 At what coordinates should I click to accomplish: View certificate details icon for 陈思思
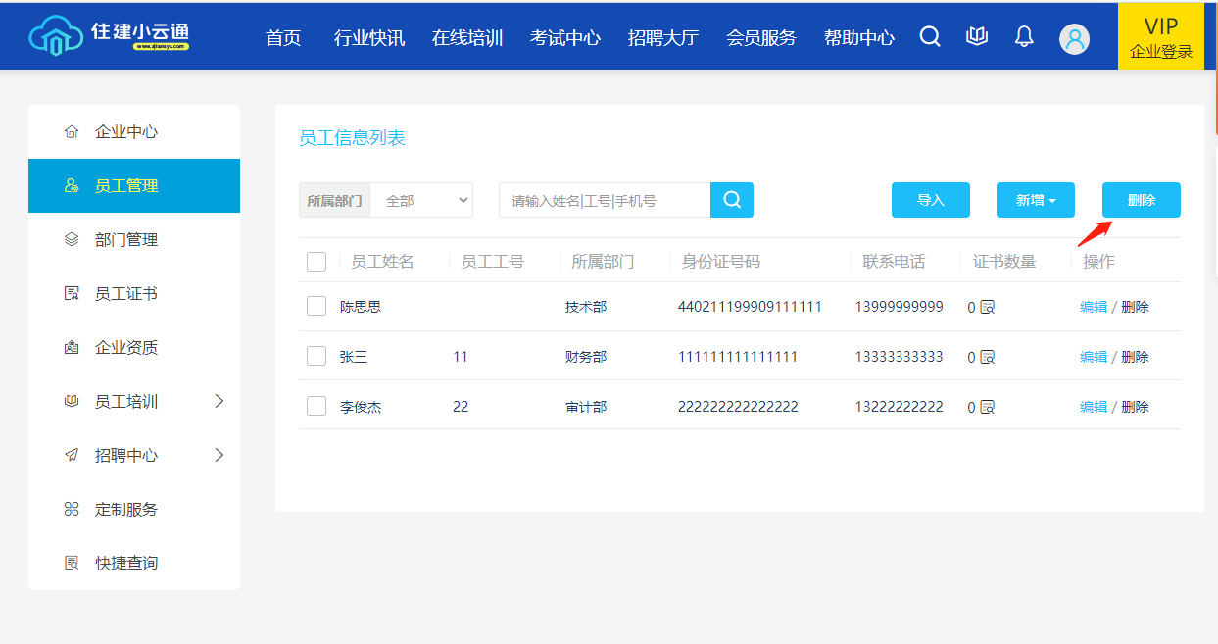(x=988, y=307)
